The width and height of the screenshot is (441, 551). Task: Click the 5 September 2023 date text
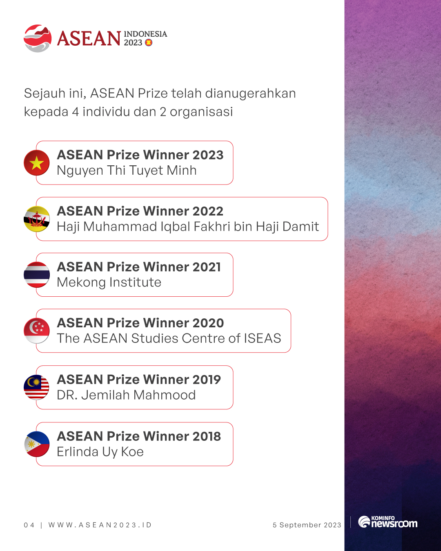coord(307,525)
